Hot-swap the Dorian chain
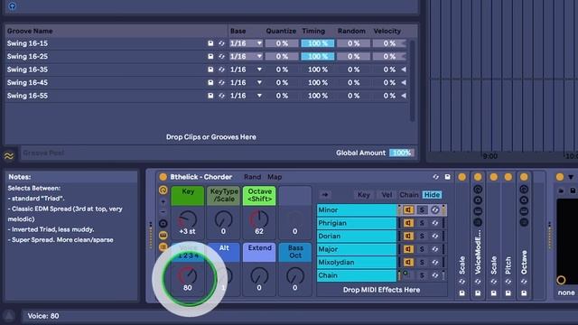Viewport: 578px width, 325px height. pyautogui.click(x=435, y=237)
